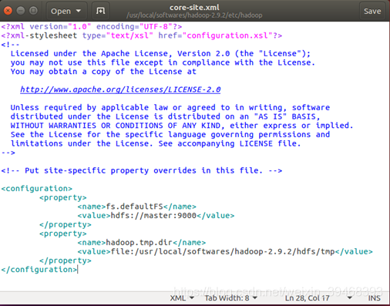Viewport: 390px width, 306px height.
Task: Click the hadoop.tmp.dir name text
Action: point(139,243)
